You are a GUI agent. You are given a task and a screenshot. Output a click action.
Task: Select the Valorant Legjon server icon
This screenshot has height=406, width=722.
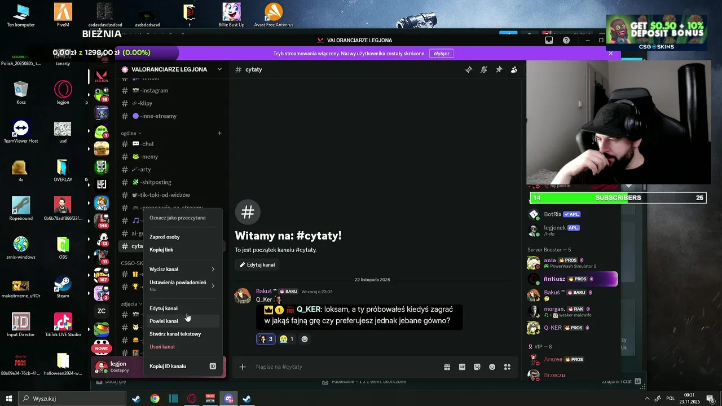pyautogui.click(x=102, y=76)
